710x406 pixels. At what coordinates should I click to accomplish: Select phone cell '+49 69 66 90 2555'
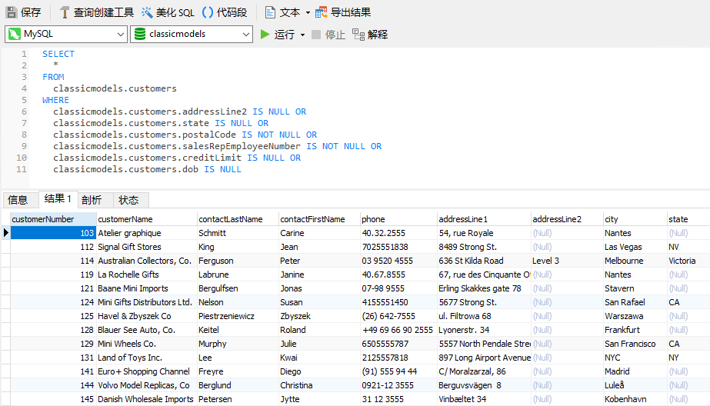click(x=398, y=330)
